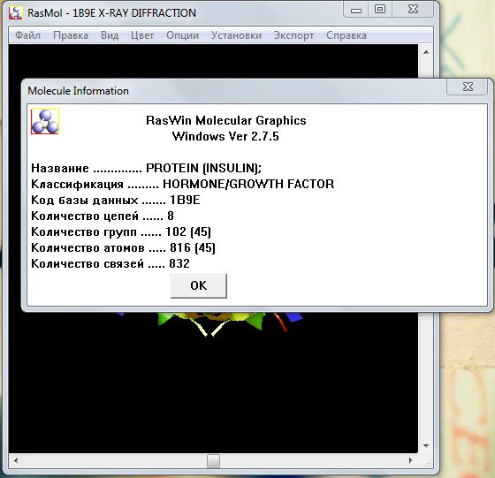Open the Цвет menu
This screenshot has height=478, width=495.
[x=142, y=35]
